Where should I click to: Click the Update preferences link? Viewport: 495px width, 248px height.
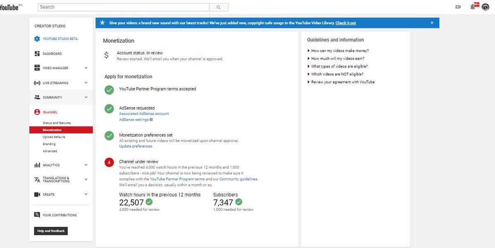[136, 146]
